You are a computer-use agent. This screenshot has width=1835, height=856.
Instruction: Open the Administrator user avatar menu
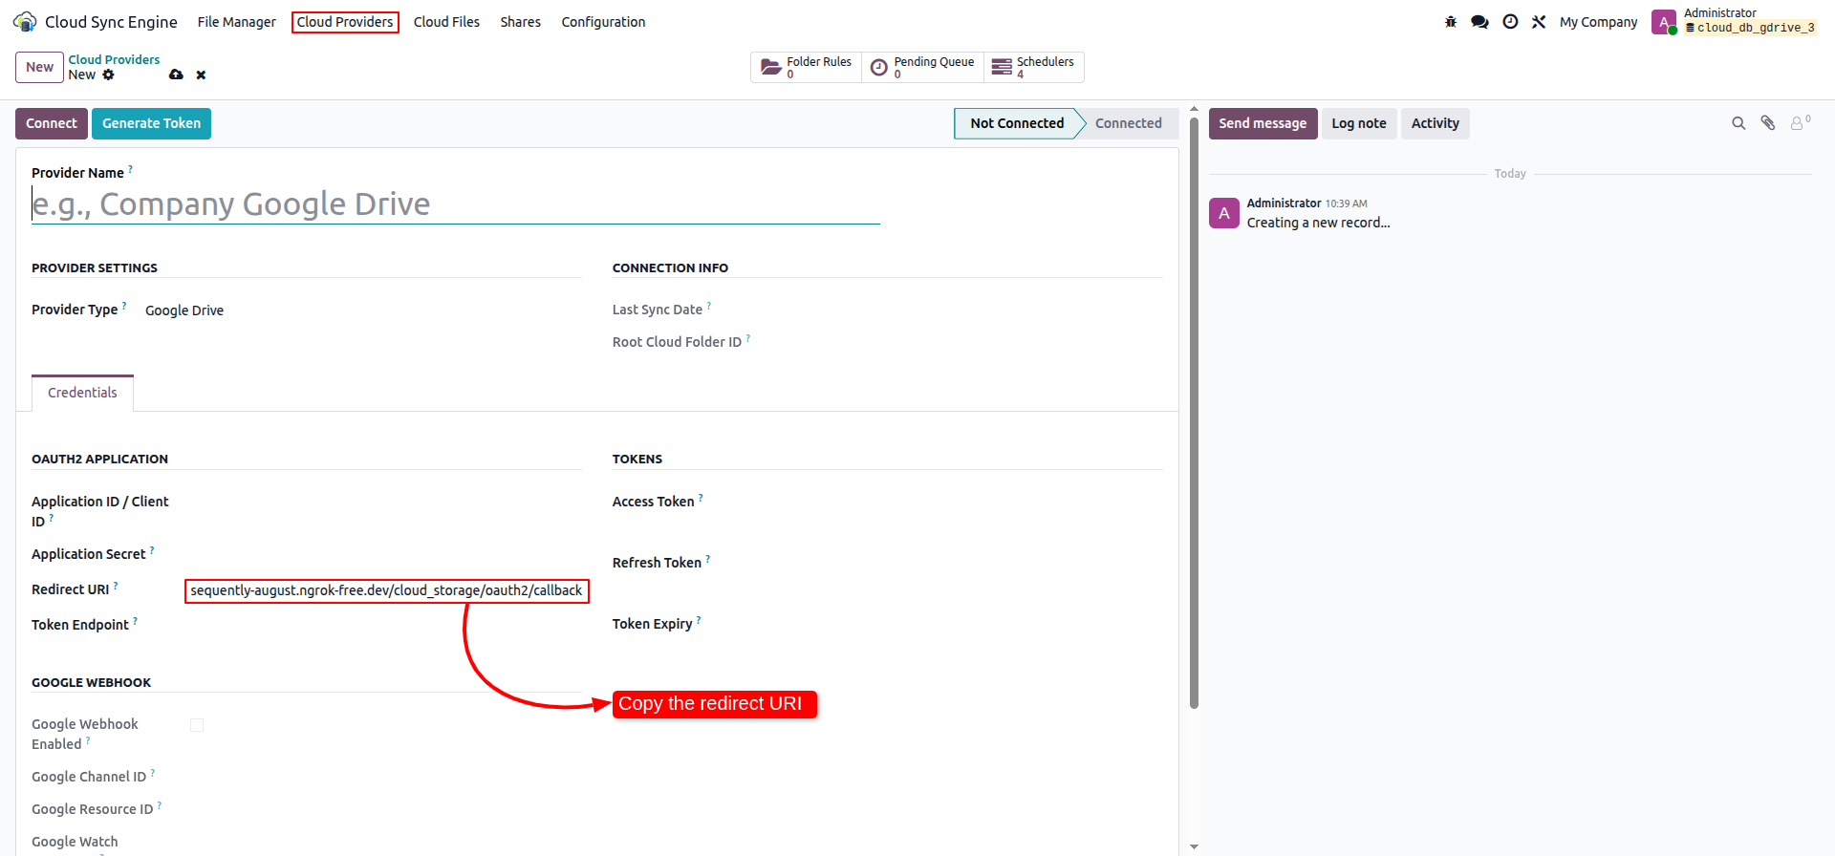1664,22
